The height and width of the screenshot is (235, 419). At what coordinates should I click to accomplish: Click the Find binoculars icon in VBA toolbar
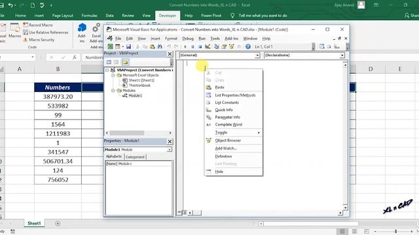pyautogui.click(x=160, y=46)
